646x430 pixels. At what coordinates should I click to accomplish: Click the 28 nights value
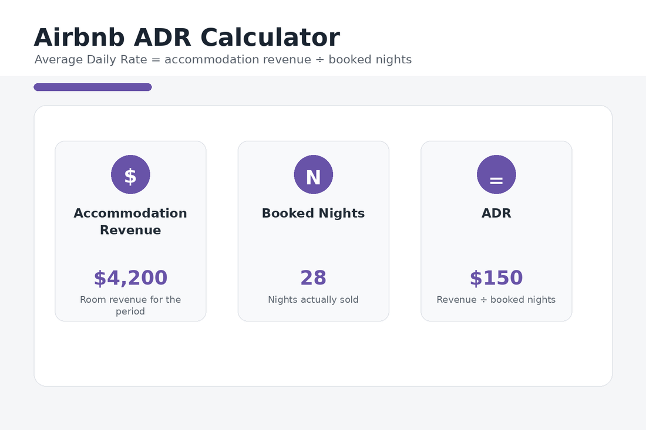click(314, 277)
